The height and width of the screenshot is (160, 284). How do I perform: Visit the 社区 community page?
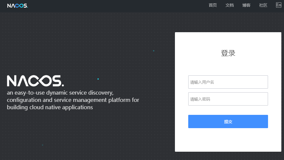point(263,5)
